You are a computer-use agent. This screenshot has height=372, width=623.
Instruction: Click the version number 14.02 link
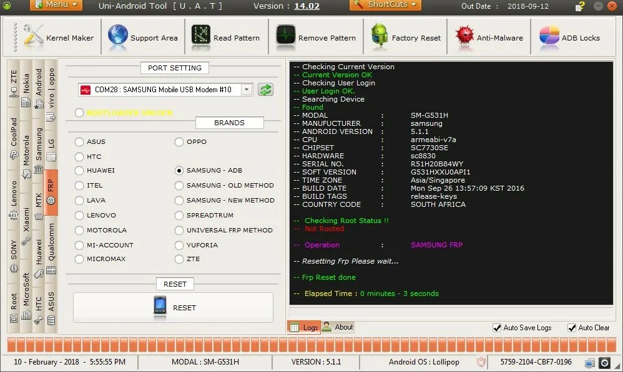point(307,6)
